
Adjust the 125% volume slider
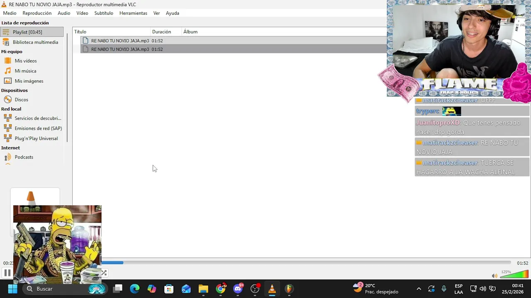tap(514, 274)
